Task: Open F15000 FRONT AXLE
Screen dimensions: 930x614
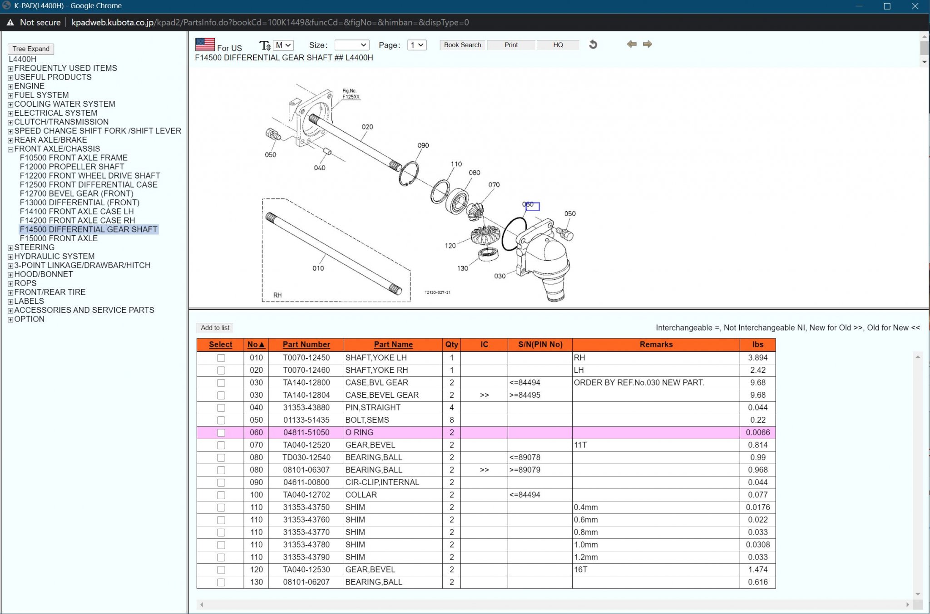Action: (x=59, y=238)
